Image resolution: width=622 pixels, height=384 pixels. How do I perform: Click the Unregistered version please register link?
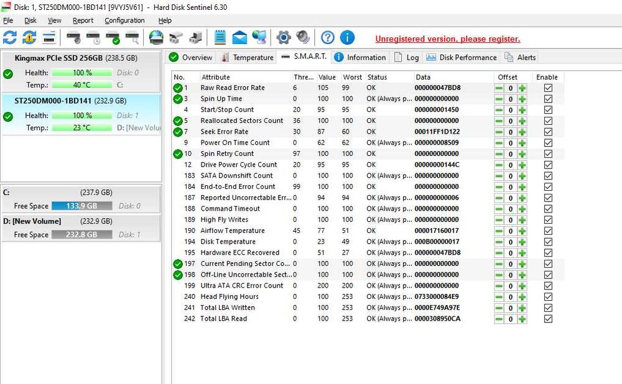(447, 39)
